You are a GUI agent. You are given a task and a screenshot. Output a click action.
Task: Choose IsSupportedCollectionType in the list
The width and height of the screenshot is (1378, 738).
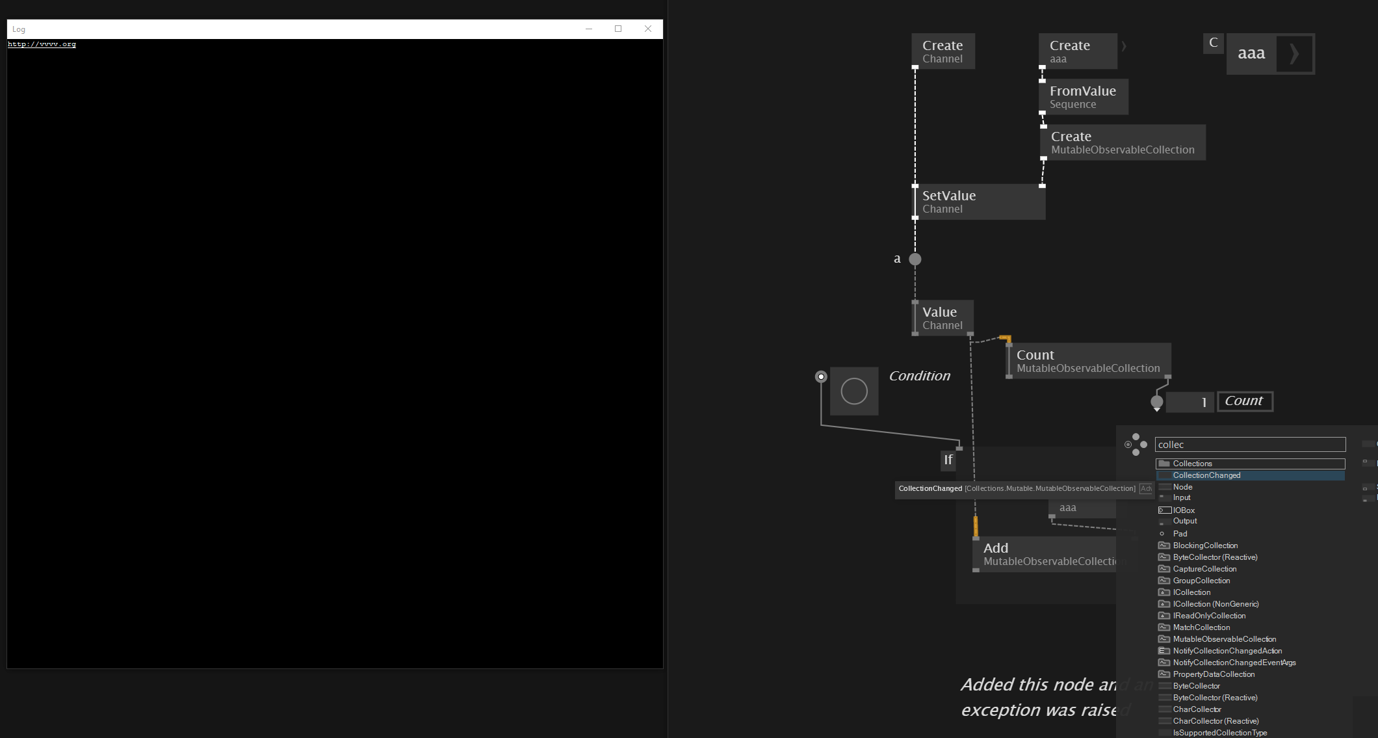[1219, 733]
